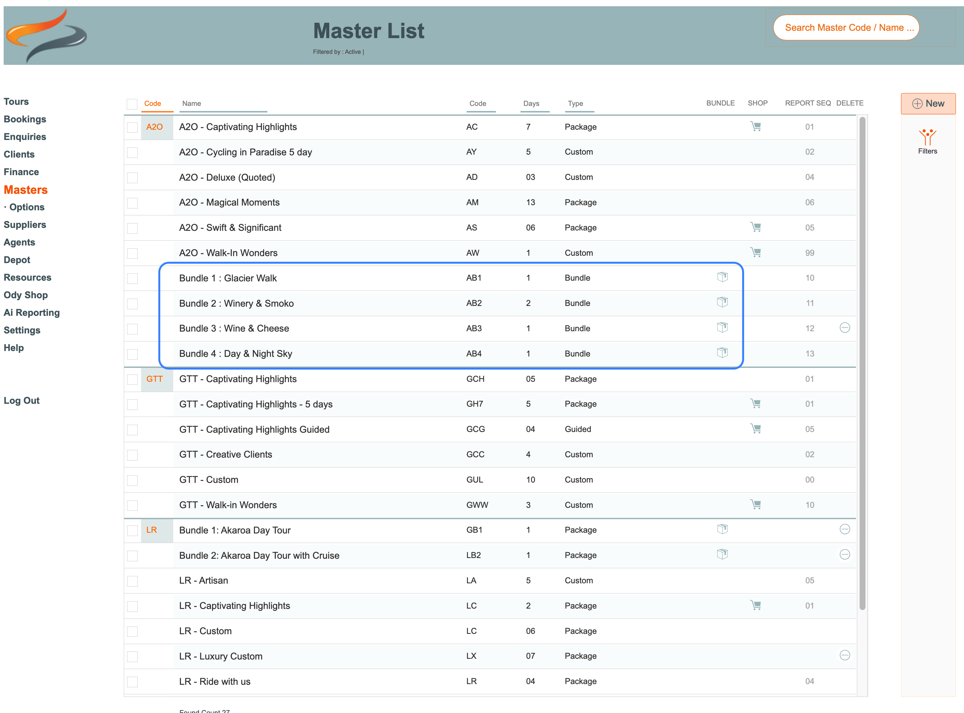Image resolution: width=964 pixels, height=713 pixels.
Task: Check the box for LR - Artisan
Action: click(133, 581)
